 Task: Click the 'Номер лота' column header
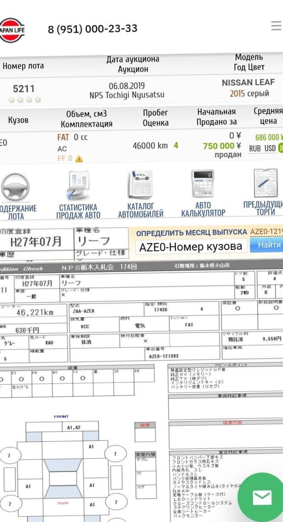click(23, 66)
